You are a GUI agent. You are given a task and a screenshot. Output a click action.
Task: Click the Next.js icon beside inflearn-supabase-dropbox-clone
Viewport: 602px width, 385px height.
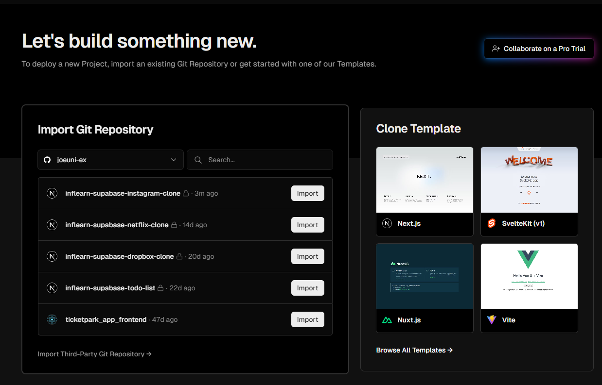click(52, 256)
